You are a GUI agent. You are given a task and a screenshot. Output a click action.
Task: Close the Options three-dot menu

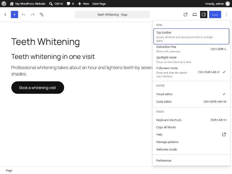click(x=226, y=14)
